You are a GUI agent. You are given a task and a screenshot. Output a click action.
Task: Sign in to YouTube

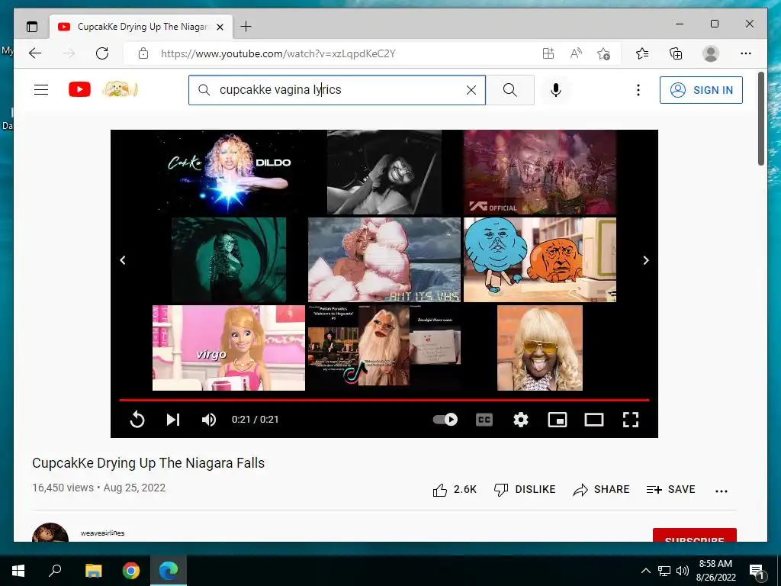pos(702,90)
